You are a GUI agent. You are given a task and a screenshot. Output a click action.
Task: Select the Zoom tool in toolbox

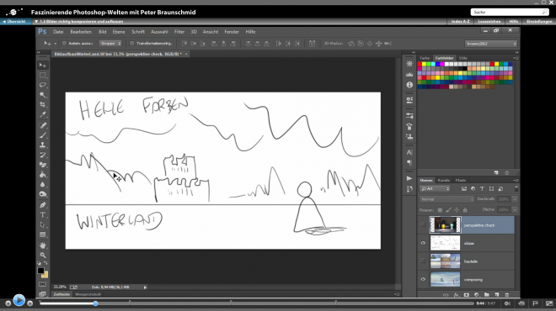point(43,255)
